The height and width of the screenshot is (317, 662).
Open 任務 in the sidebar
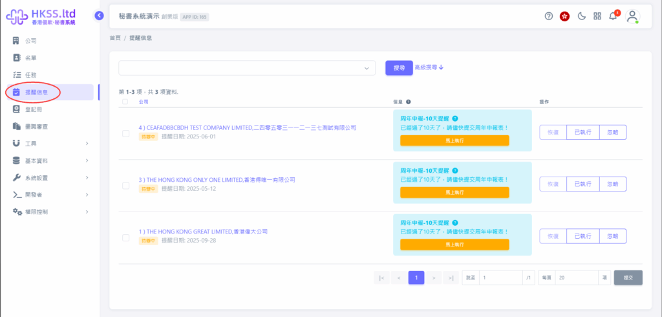[30, 75]
